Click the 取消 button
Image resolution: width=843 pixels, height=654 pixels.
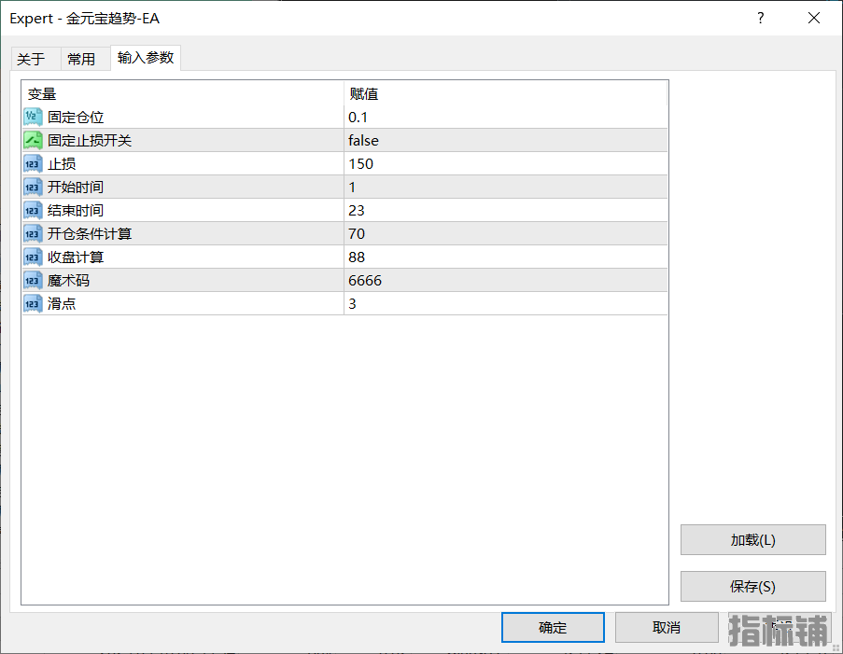[x=667, y=627]
